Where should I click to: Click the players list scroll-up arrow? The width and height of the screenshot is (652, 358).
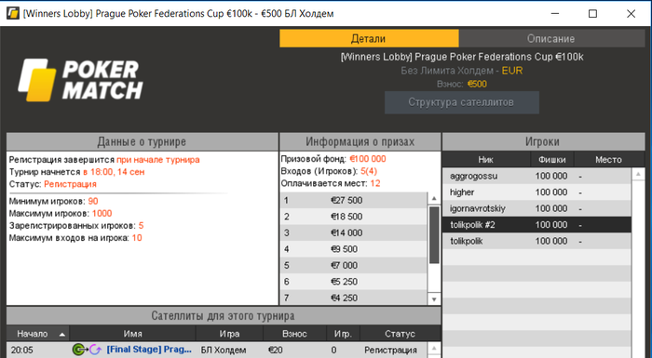tap(638, 174)
